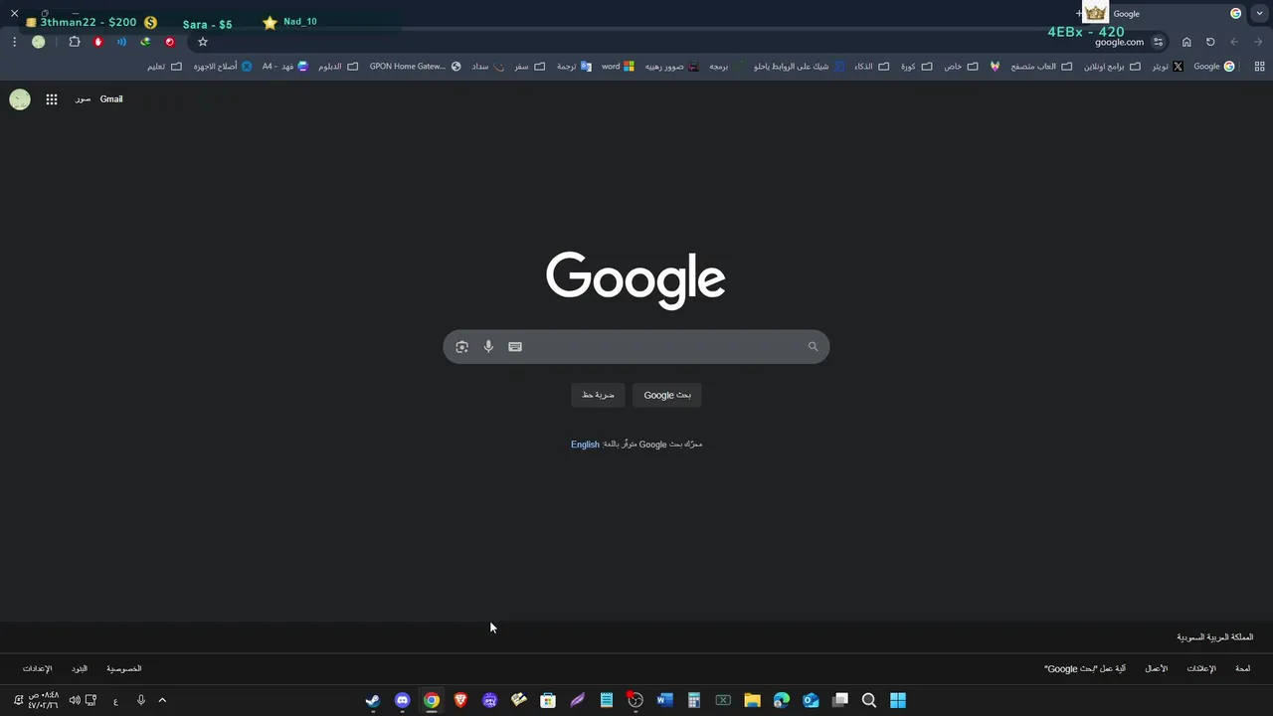Image resolution: width=1273 pixels, height=716 pixels.
Task: Open the on-screen keyboard input tool
Action: pos(515,347)
